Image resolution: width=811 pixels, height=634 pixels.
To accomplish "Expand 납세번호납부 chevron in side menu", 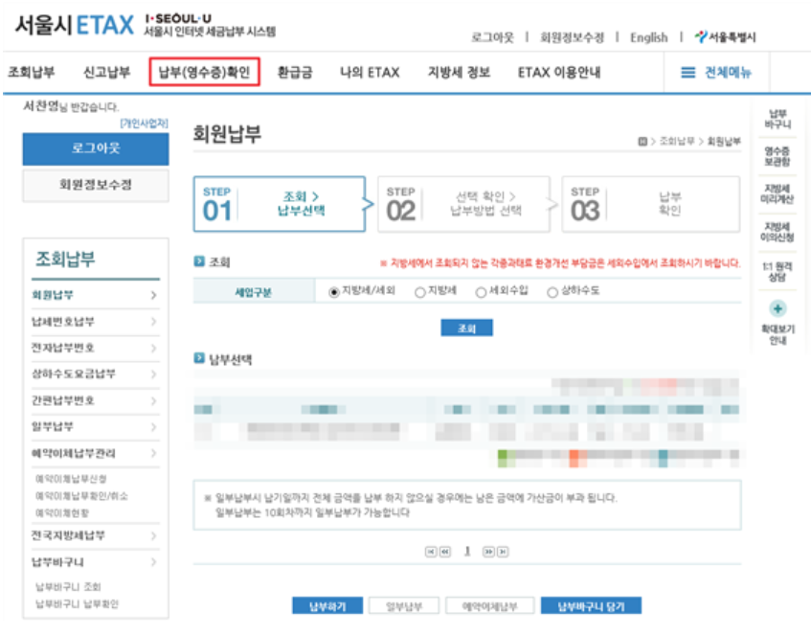I will [x=153, y=322].
